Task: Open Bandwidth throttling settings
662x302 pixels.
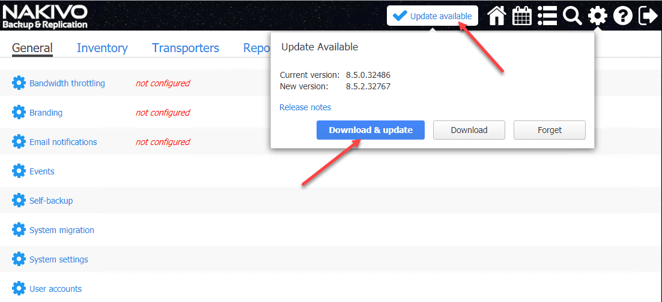Action: tap(67, 83)
